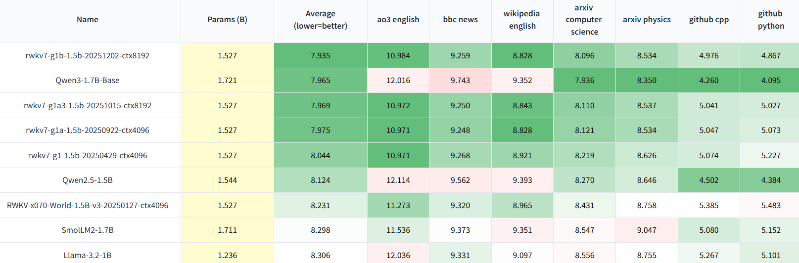This screenshot has height=263, width=799.
Task: Sort by the arxiv physics column
Action: pyautogui.click(x=647, y=20)
